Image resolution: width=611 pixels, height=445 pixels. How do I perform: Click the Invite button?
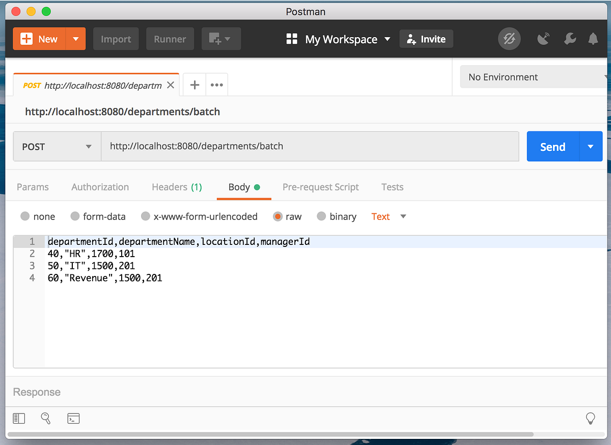coord(426,38)
